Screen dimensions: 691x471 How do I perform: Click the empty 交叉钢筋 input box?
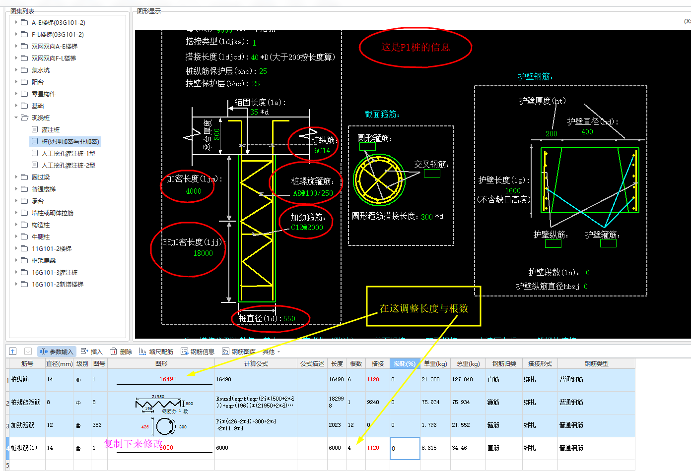pos(432,174)
